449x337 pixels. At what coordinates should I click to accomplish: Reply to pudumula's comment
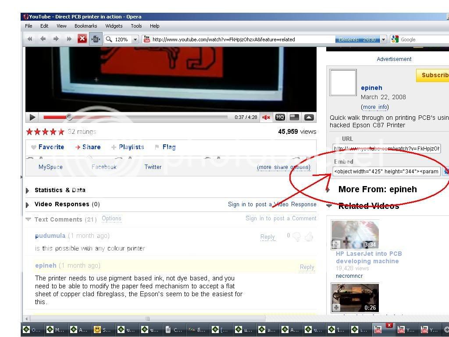click(267, 237)
